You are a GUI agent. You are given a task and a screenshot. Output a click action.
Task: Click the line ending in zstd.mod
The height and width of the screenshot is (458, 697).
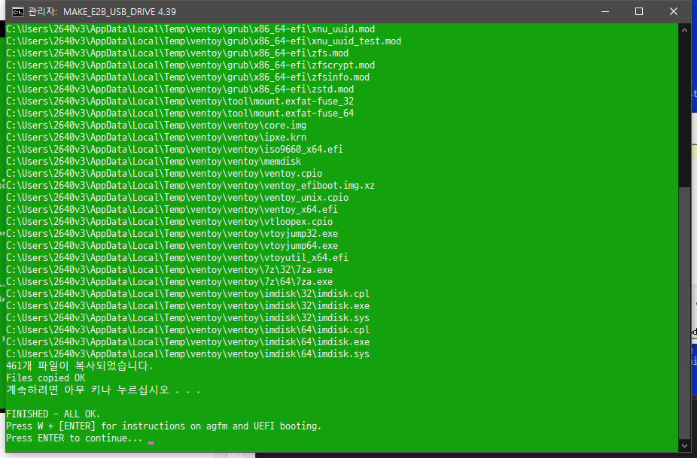[180, 89]
